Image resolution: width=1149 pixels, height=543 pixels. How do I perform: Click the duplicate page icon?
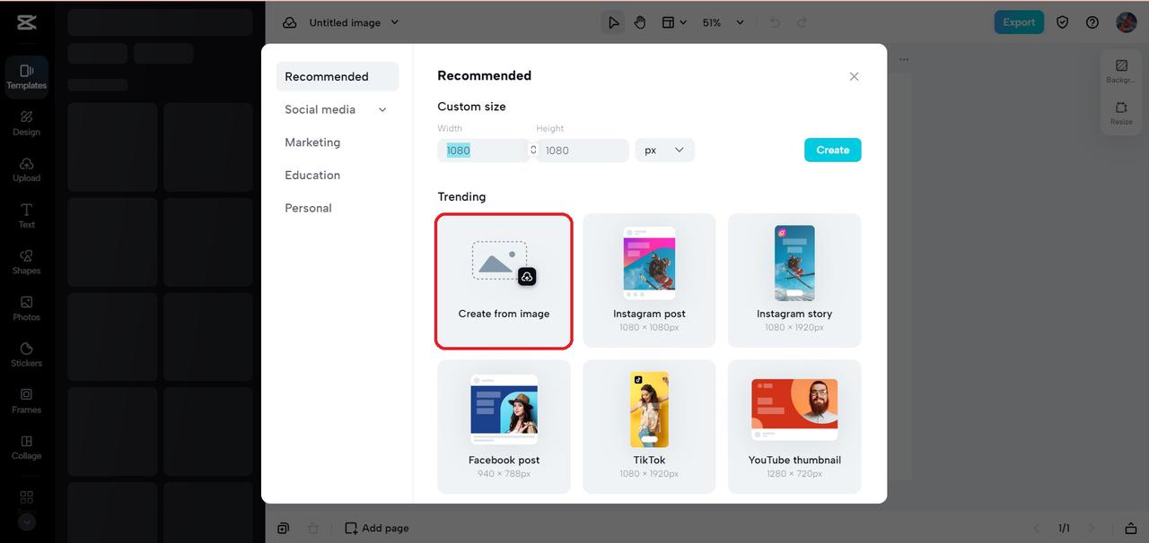283,528
